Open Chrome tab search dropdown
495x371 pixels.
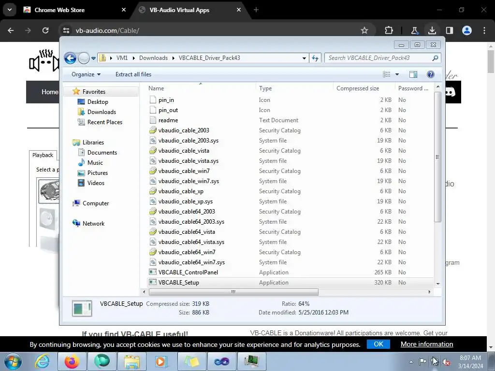coord(10,10)
